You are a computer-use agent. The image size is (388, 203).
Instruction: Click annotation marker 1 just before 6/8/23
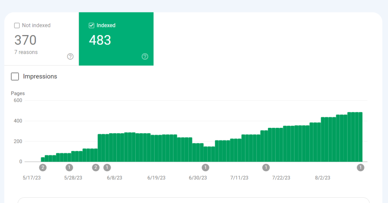[x=107, y=167]
